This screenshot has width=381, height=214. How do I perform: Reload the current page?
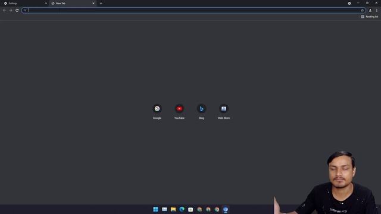[x=17, y=10]
